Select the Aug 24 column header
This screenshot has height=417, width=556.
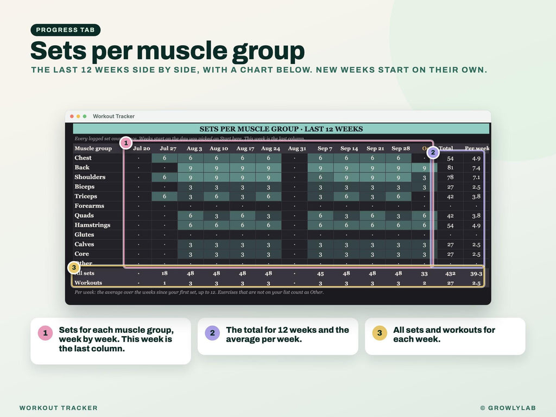point(270,148)
